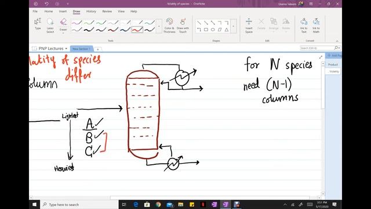Open File Explorer from the taskbar
The height and width of the screenshot is (209, 371).
pyautogui.click(x=181, y=204)
